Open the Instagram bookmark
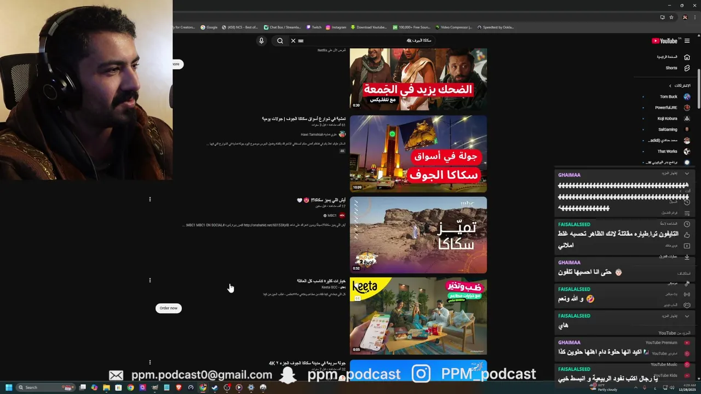The height and width of the screenshot is (394, 701). pos(336,27)
